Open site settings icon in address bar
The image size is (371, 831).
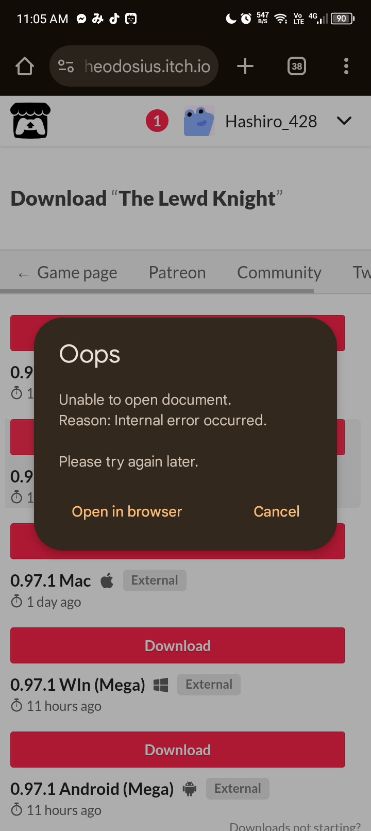(x=66, y=66)
